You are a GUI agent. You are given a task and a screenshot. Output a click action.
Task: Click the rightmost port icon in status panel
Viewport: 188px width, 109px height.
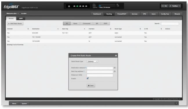pos(86,6)
